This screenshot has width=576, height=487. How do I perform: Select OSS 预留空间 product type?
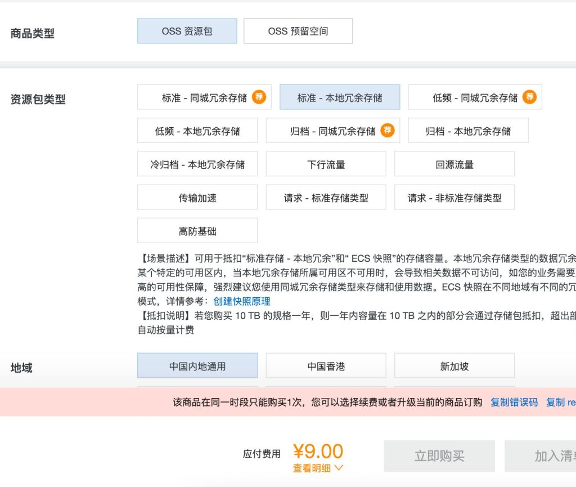[298, 31]
